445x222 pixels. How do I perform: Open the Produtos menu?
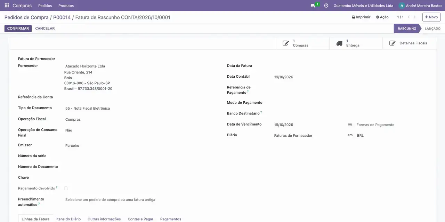click(x=66, y=6)
